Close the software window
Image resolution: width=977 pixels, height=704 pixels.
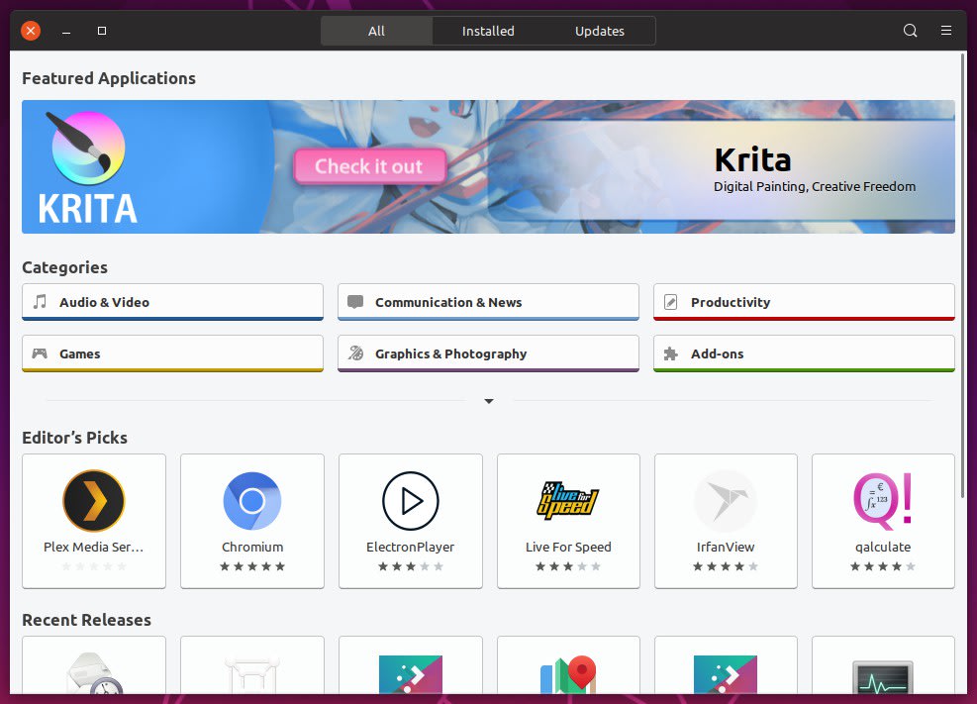(31, 31)
